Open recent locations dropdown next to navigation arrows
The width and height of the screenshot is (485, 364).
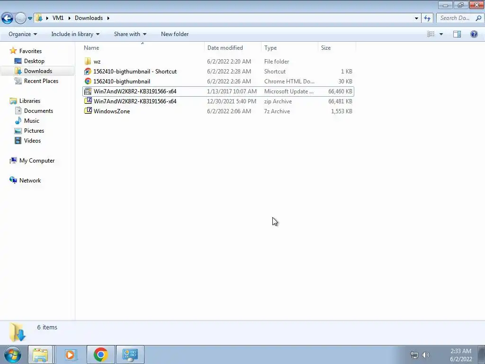(30, 18)
